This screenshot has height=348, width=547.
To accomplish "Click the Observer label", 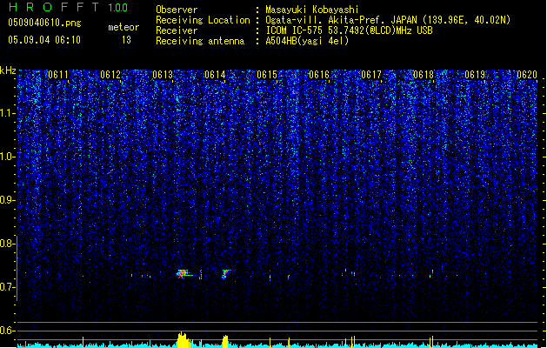I will click(177, 10).
